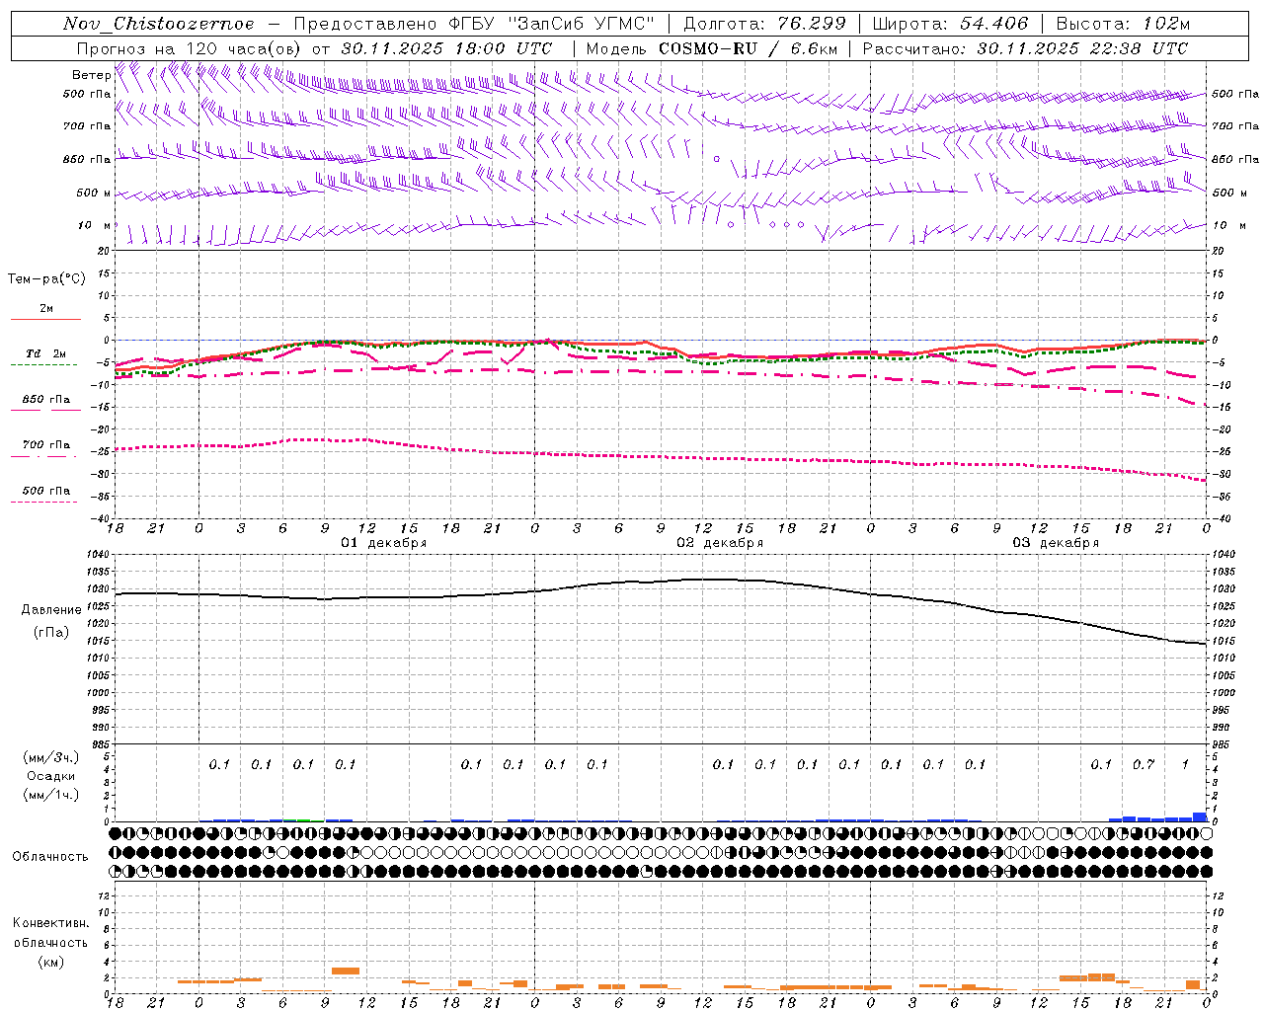Click the 500 м wind level label on the left
This screenshot has height=1011, width=1264.
click(x=94, y=193)
